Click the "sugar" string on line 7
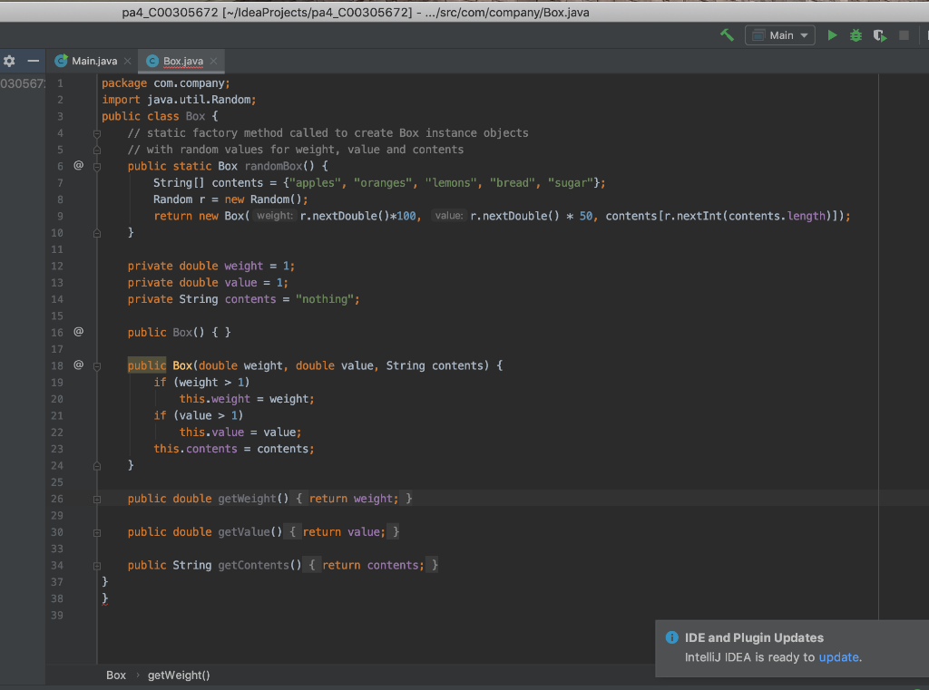This screenshot has height=690, width=929. 572,182
